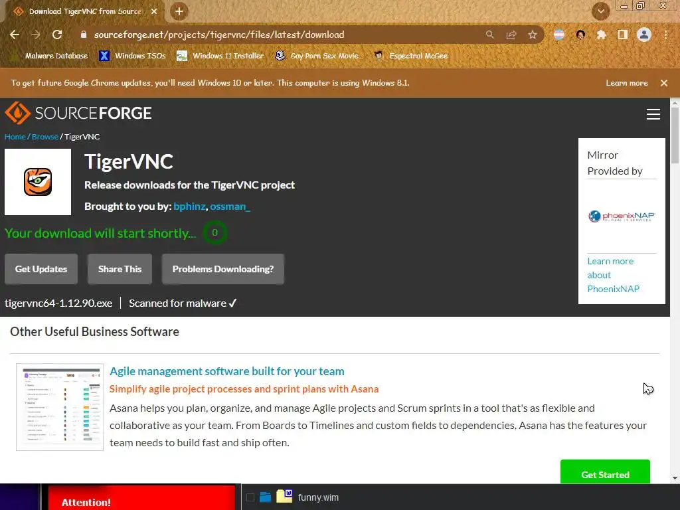Click the red Attention! banner
This screenshot has width=680, height=510.
(141, 498)
